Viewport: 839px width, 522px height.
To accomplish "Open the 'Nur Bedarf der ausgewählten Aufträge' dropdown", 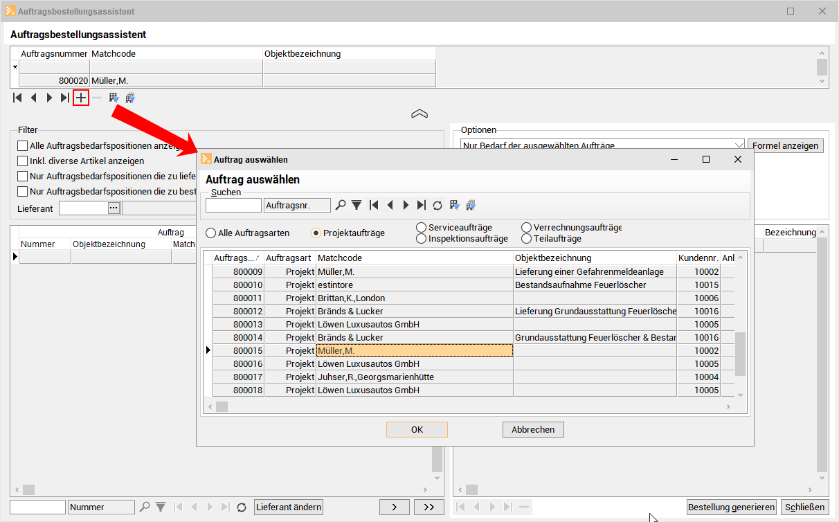I will click(602, 145).
